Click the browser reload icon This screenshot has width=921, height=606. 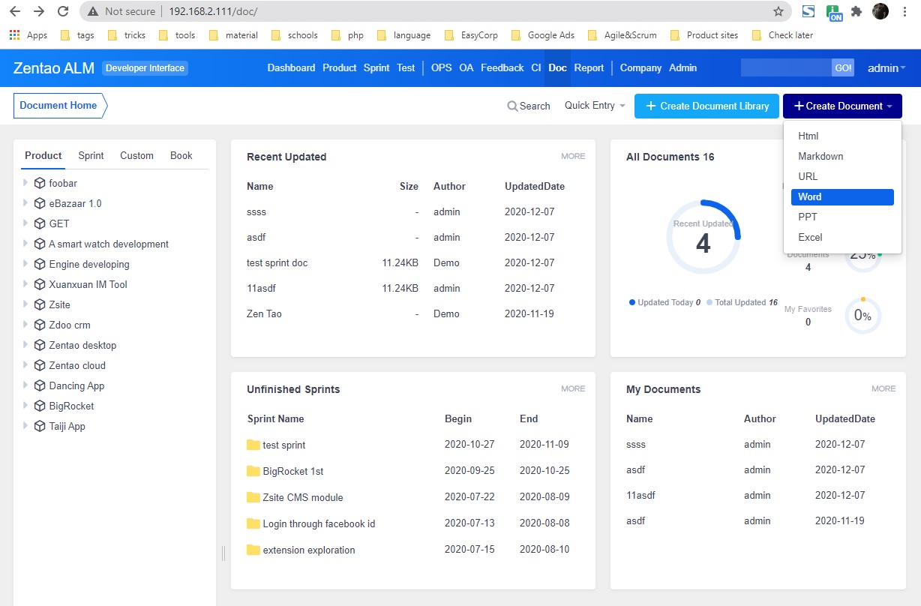(63, 11)
